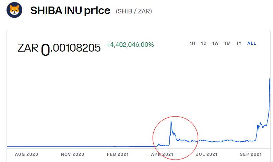The width and height of the screenshot is (273, 162).
Task: Click the Shiba Inu dog logo
Action: pyautogui.click(x=14, y=10)
